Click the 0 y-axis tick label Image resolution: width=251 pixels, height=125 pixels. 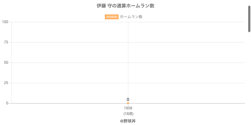pyautogui.click(x=7, y=103)
